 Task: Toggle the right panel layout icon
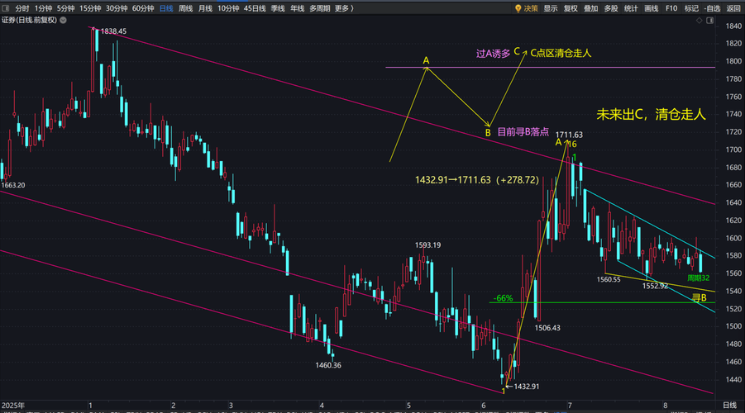pos(709,21)
